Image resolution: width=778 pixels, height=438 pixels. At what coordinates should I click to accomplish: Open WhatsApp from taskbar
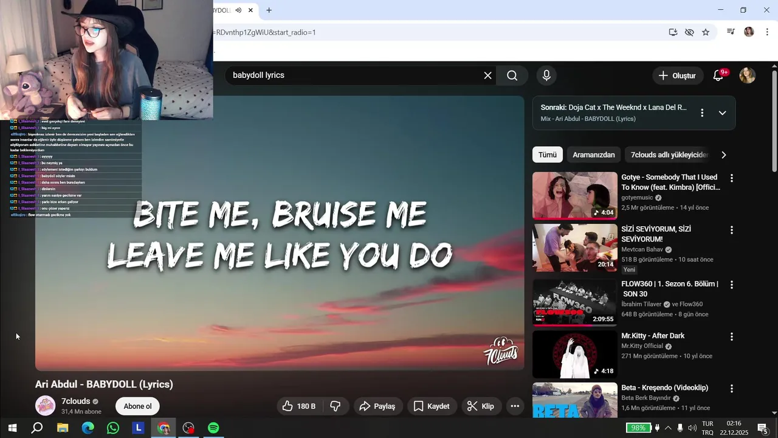(x=113, y=428)
